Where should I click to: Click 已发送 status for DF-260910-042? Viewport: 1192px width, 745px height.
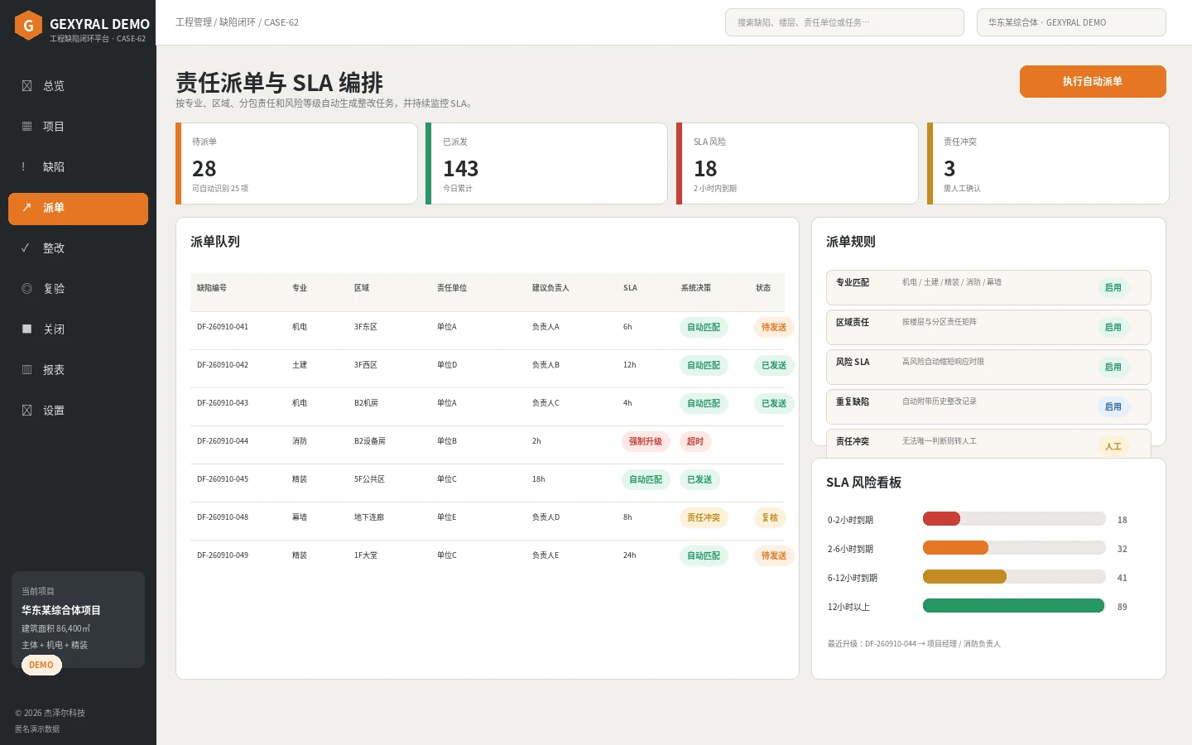pyautogui.click(x=774, y=365)
